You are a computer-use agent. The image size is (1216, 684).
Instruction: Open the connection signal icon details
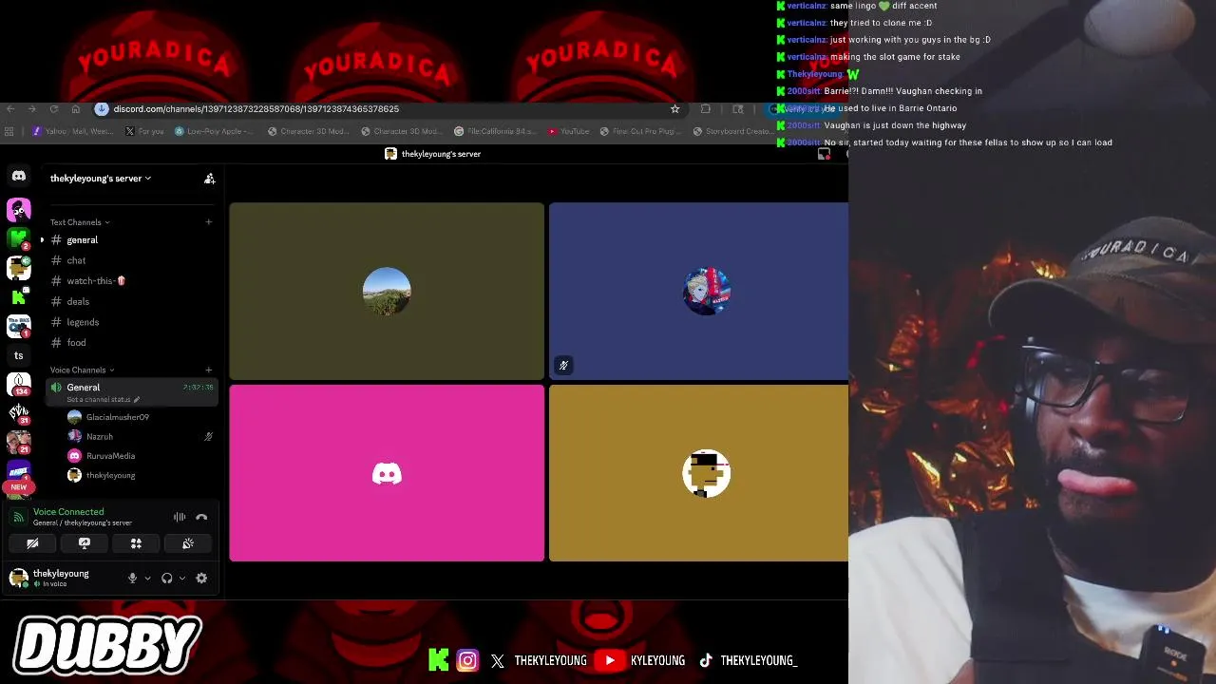(x=18, y=518)
